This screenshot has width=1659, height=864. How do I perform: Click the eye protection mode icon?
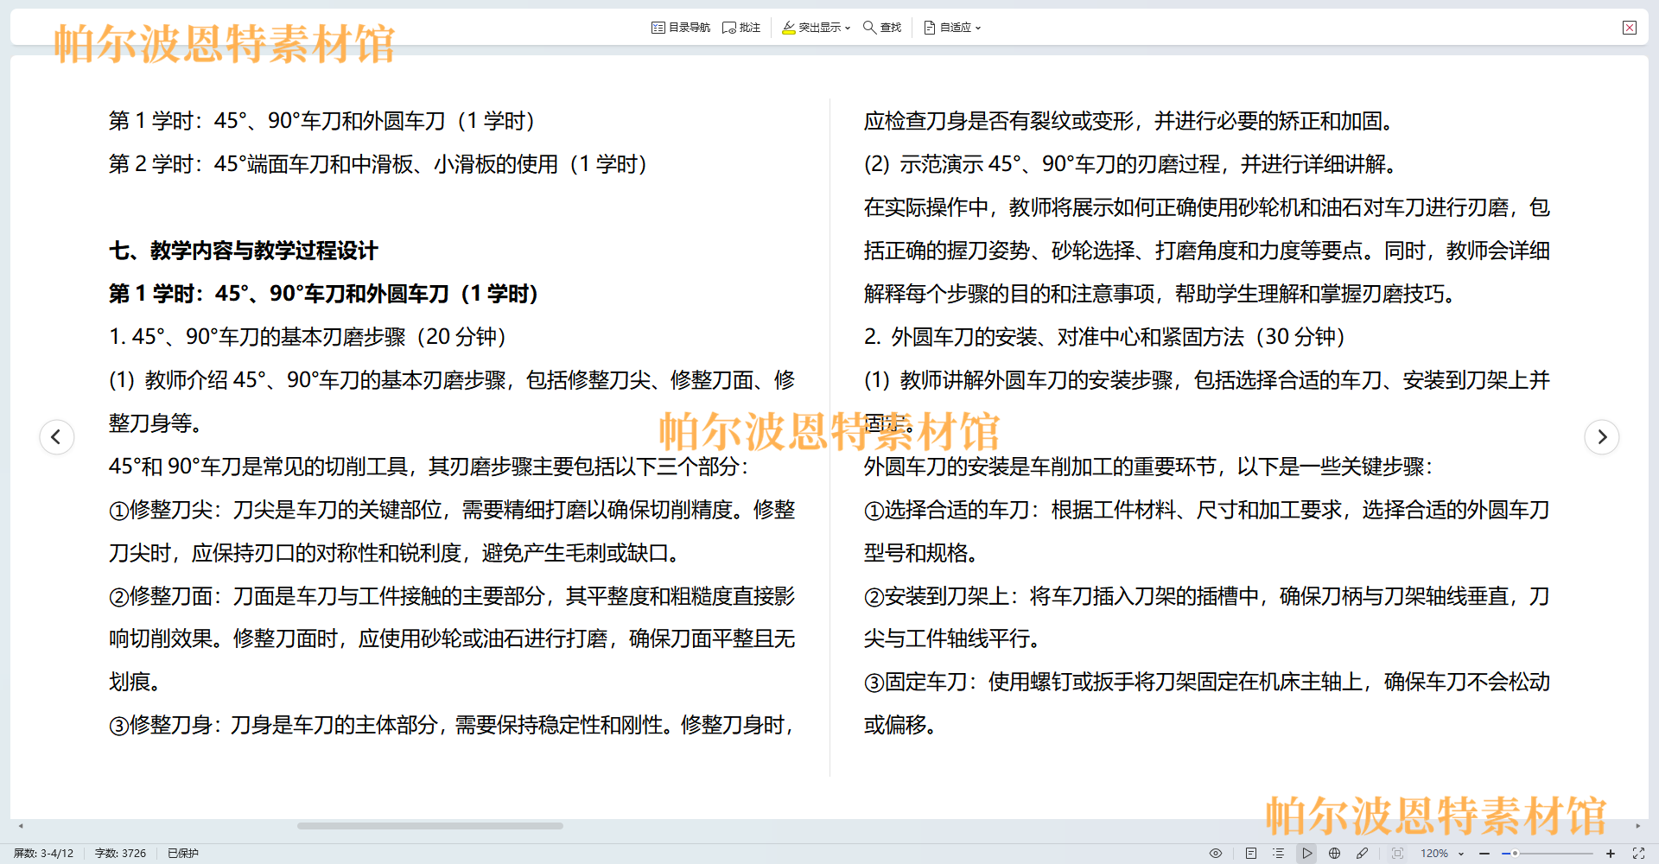(x=1216, y=854)
